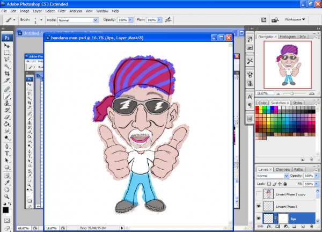Select the Ellipse shape tool
322x232 pixels.
pos(7,168)
